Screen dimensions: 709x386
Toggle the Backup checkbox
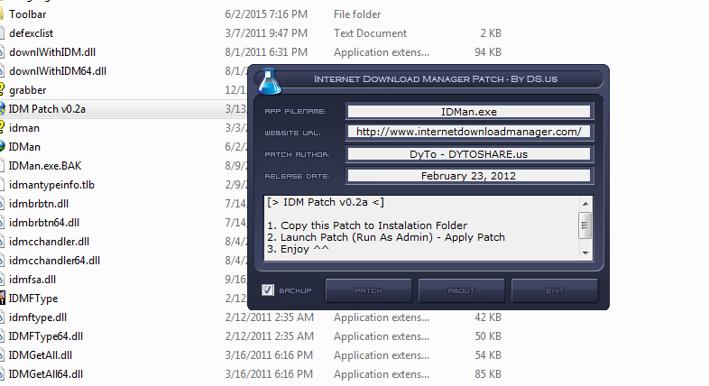[x=268, y=290]
